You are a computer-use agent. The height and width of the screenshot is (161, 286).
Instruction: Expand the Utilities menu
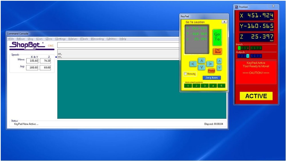pyautogui.click(x=111, y=39)
